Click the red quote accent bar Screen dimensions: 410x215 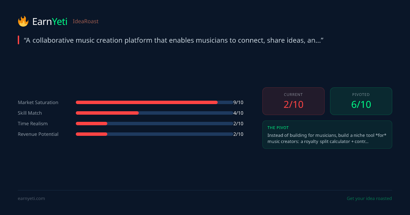18,40
